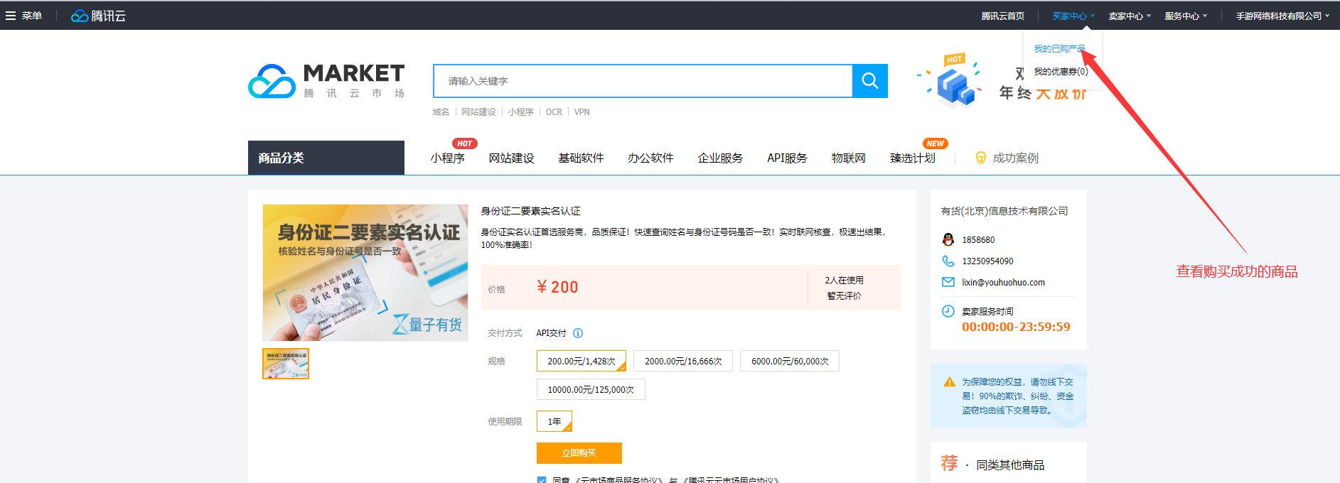Click the 腾讯云 cloud logo
The image size is (1340, 483).
point(98,16)
